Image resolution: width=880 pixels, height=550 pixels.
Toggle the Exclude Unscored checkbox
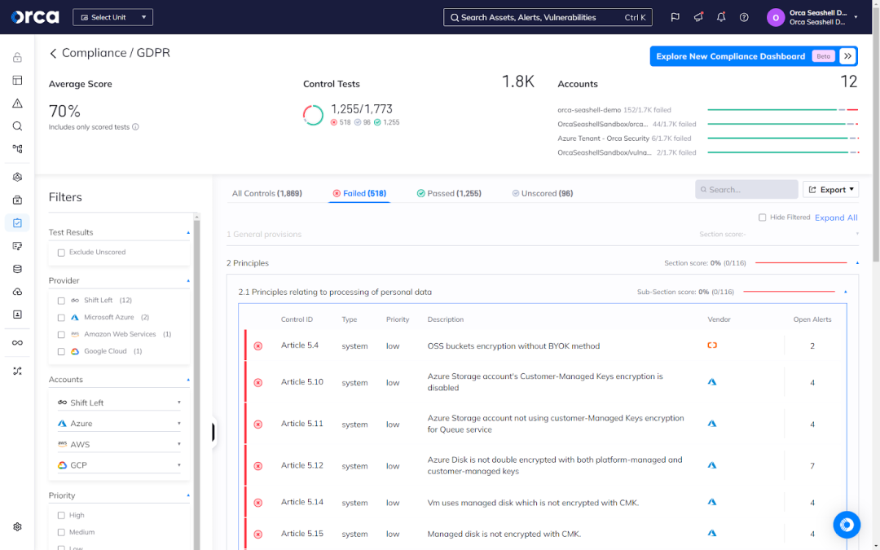pyautogui.click(x=61, y=253)
